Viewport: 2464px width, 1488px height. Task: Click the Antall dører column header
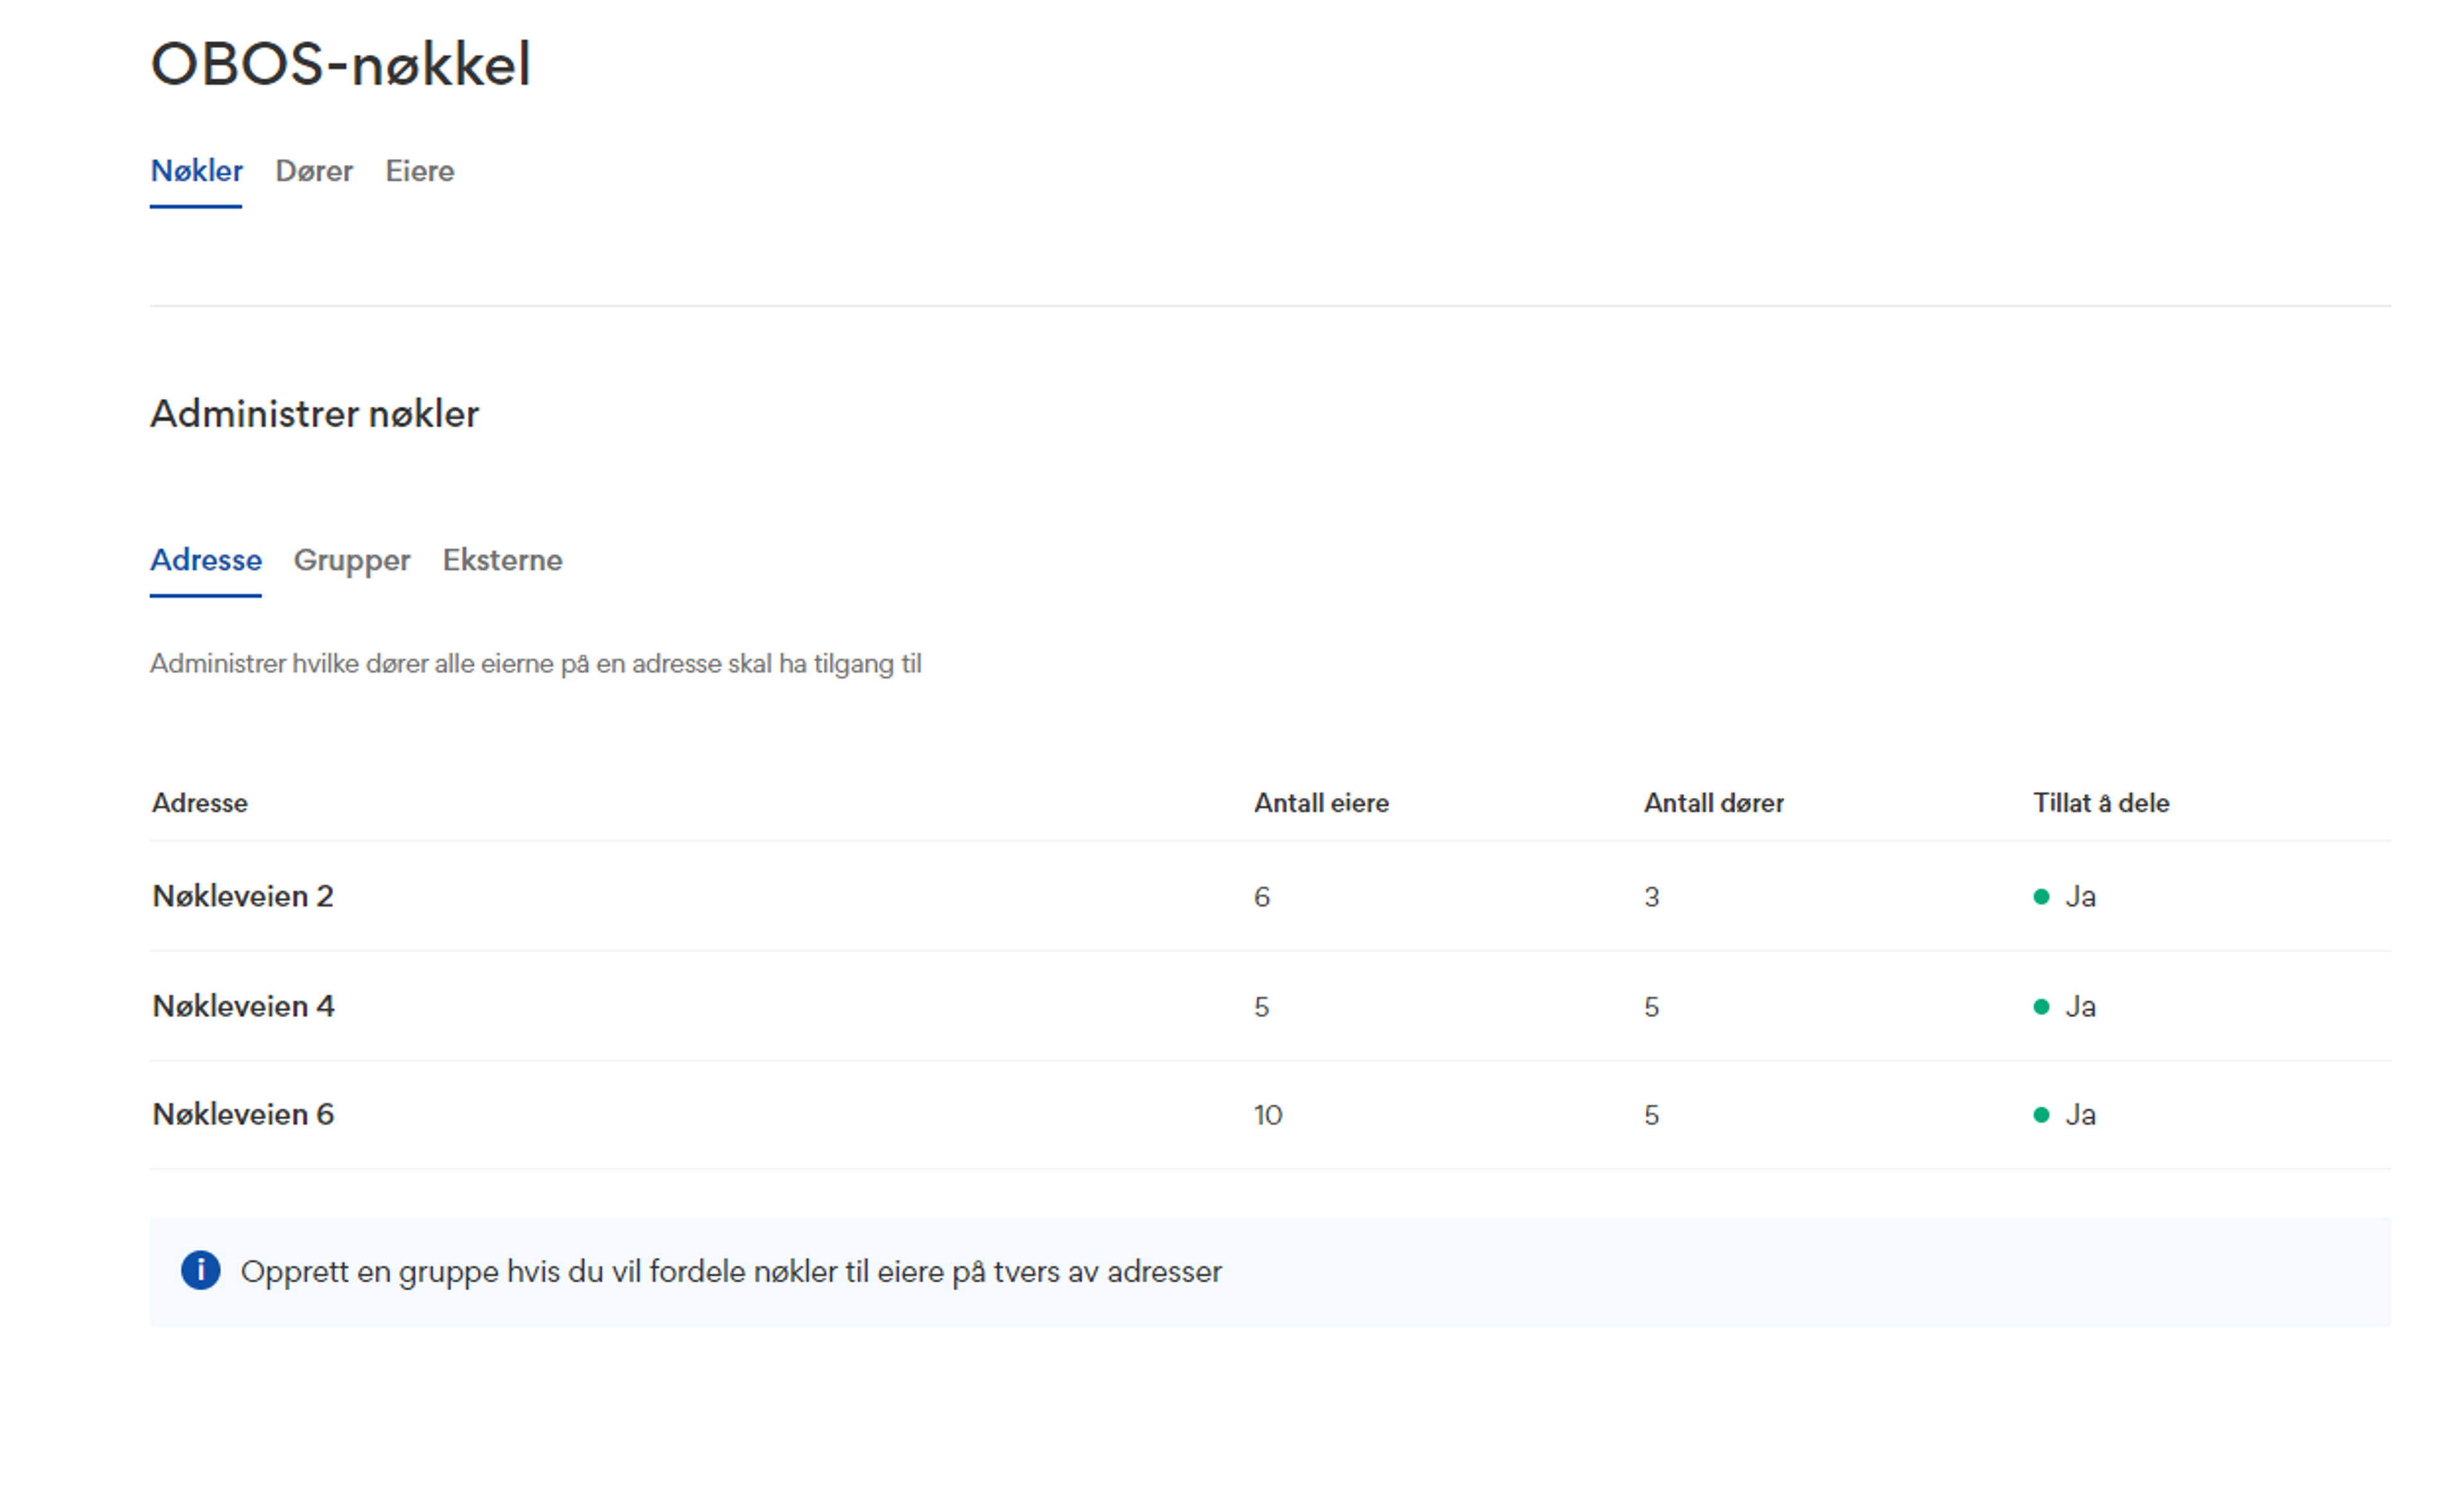point(1712,802)
